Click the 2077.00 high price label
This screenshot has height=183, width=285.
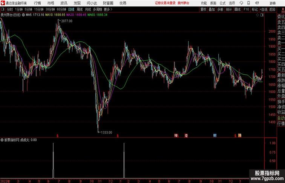click(67, 21)
